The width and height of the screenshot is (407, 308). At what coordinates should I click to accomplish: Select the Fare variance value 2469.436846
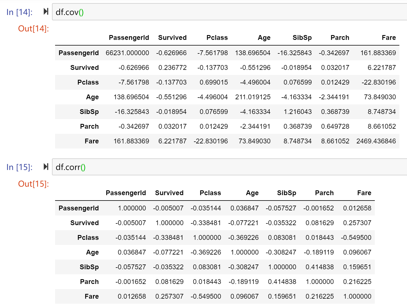pyautogui.click(x=376, y=141)
